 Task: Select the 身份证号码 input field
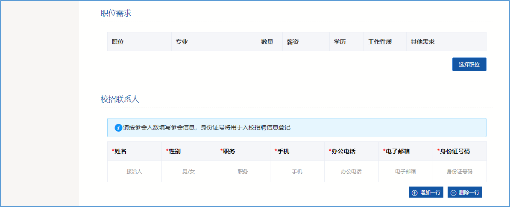459,171
